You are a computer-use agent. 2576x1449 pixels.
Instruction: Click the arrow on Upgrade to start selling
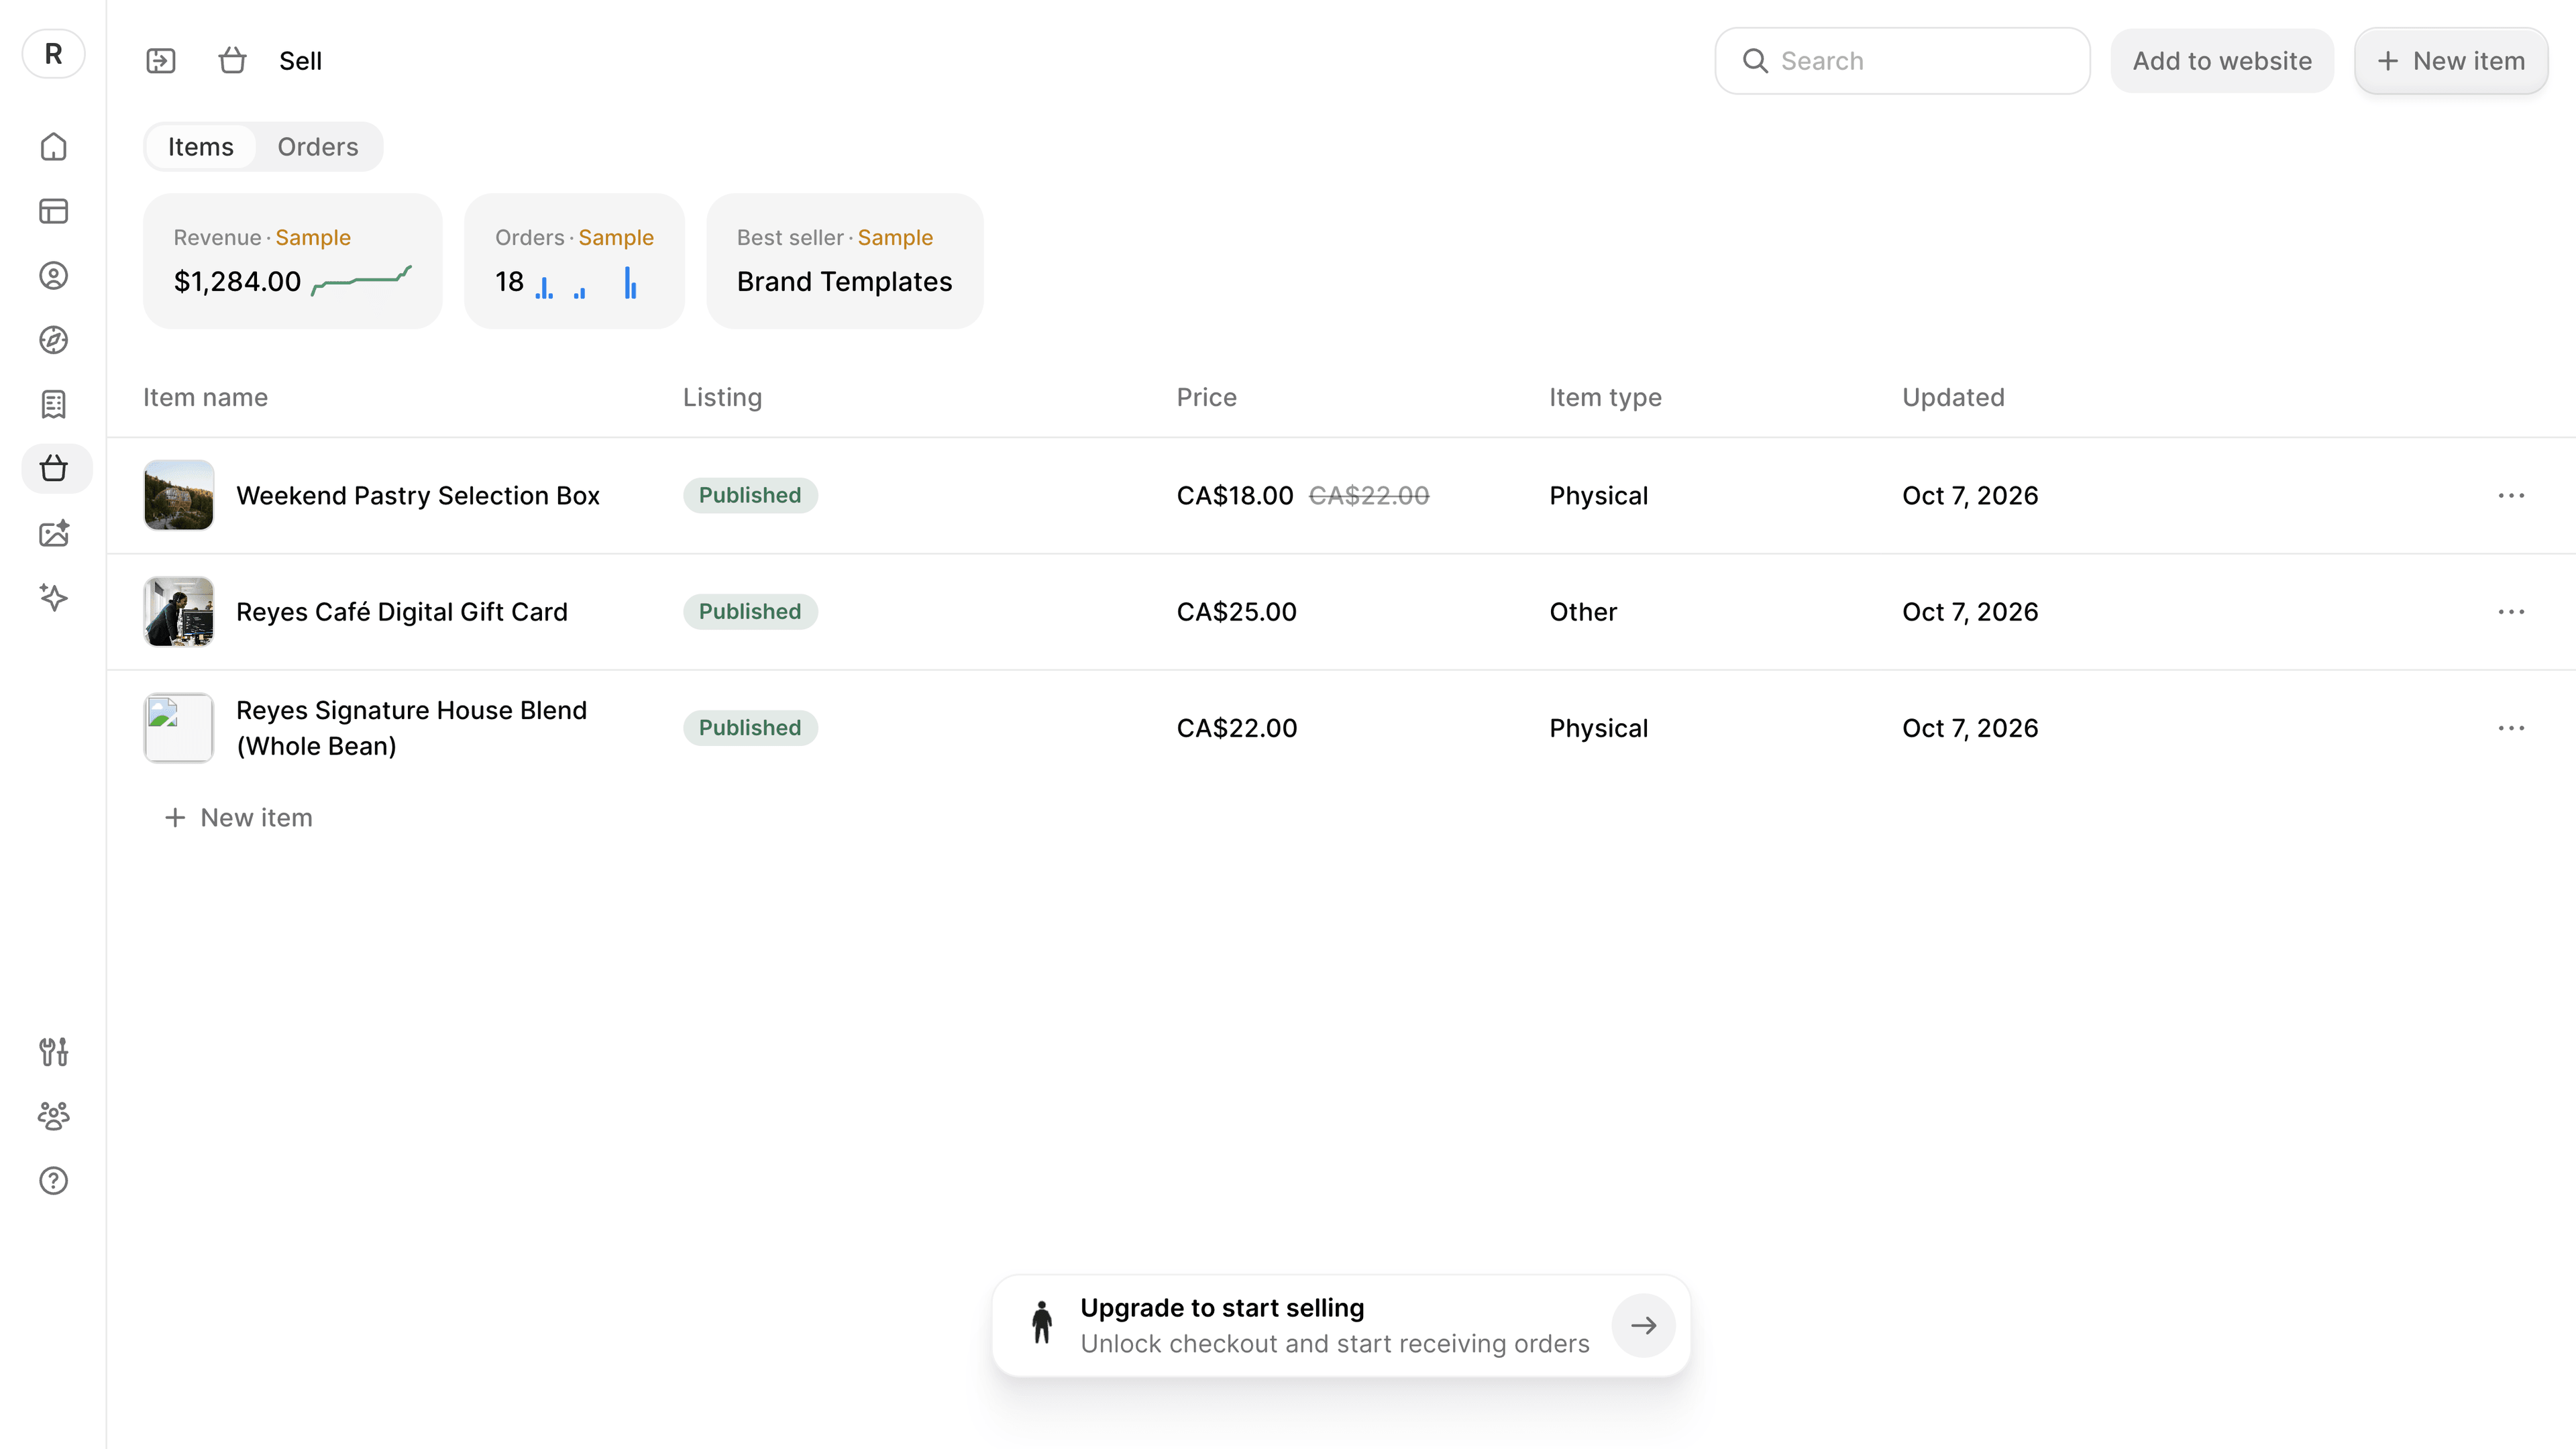(1643, 1326)
